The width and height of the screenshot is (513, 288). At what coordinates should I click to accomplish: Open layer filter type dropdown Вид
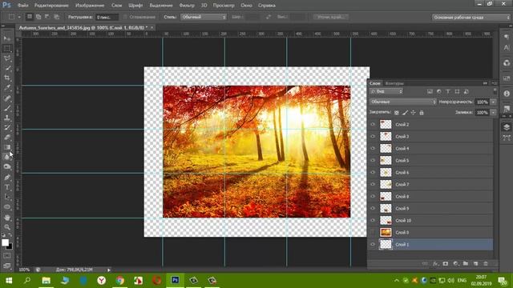[386, 91]
